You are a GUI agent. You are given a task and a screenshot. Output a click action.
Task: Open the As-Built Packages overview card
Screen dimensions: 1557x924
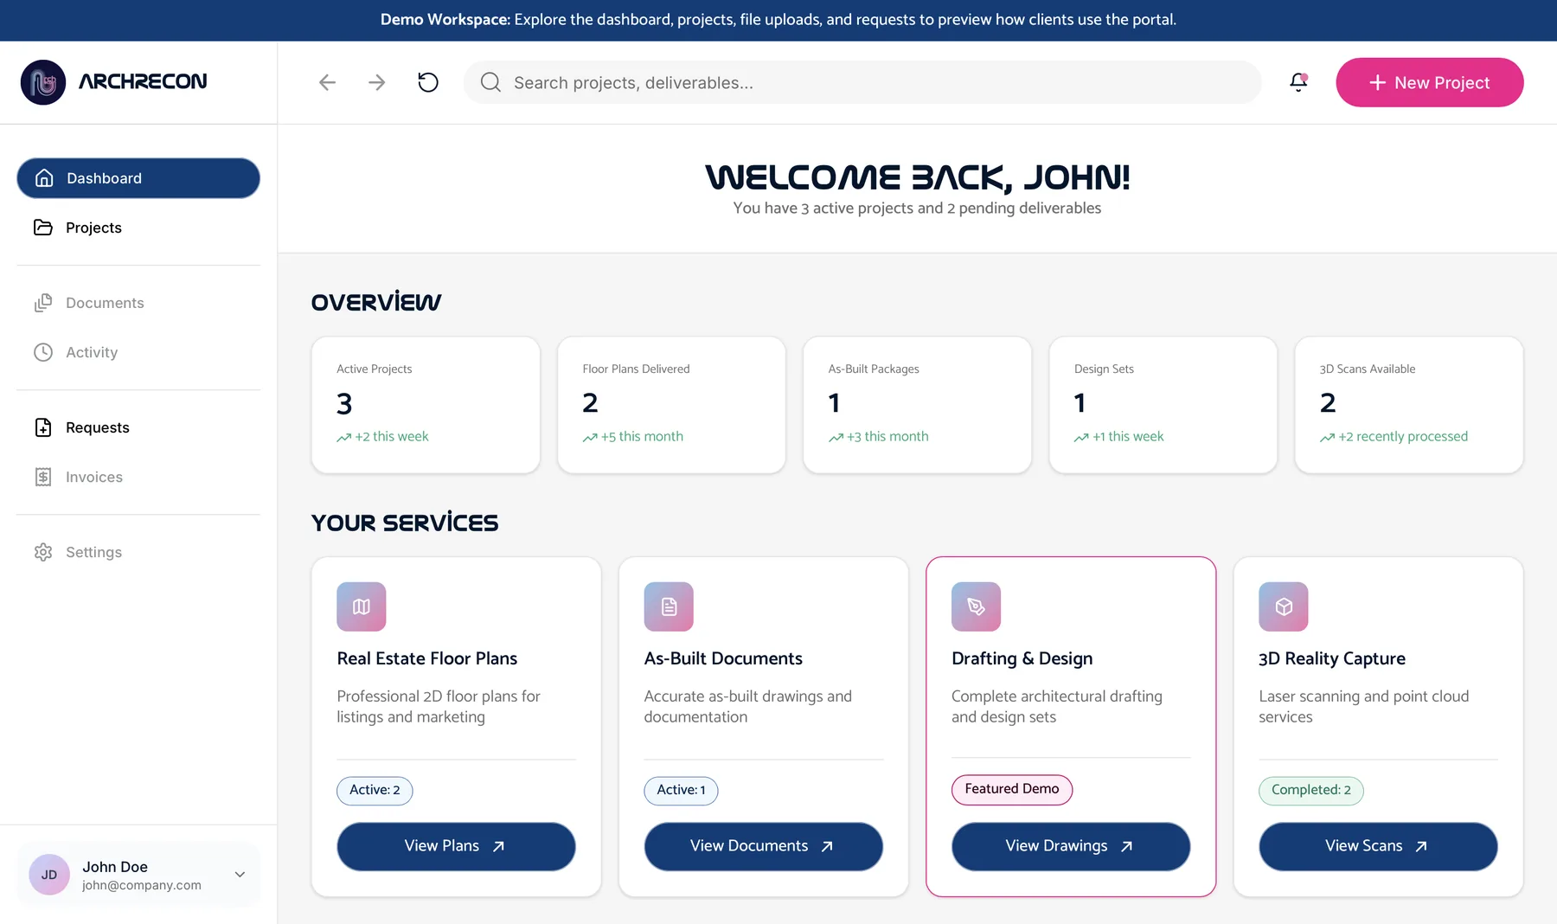[917, 405]
